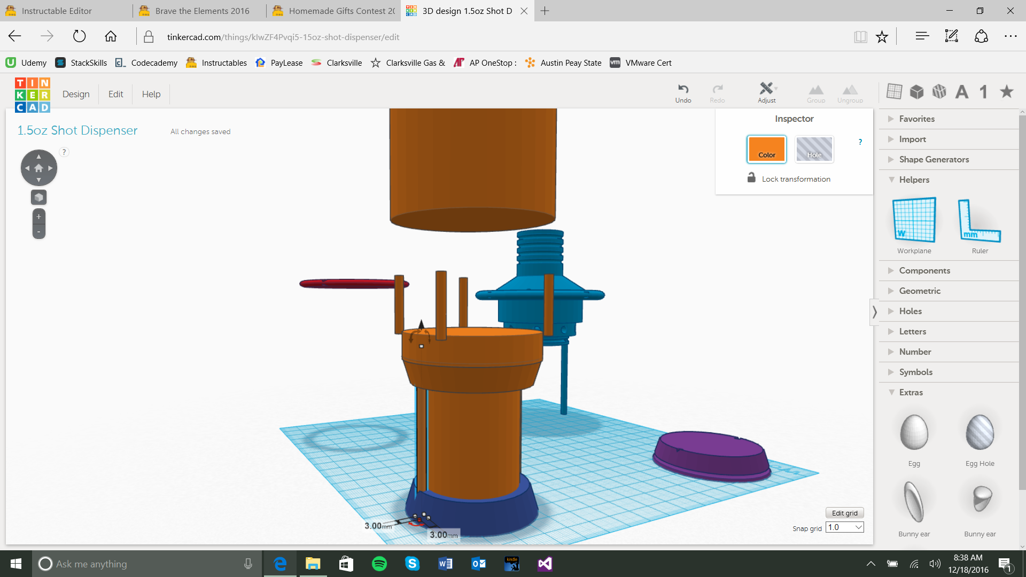
Task: Select the Ruler helper icon
Action: [x=980, y=221]
